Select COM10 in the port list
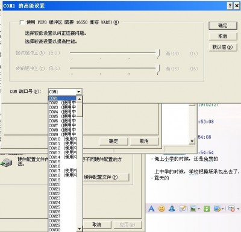The width and height of the screenshot is (241, 232). tap(63, 139)
